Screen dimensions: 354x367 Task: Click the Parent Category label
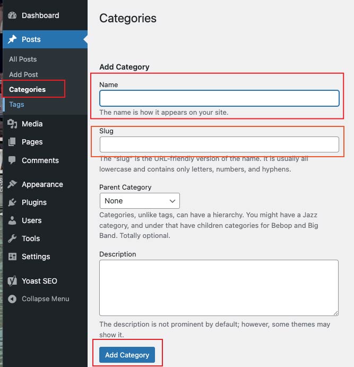pyautogui.click(x=125, y=187)
